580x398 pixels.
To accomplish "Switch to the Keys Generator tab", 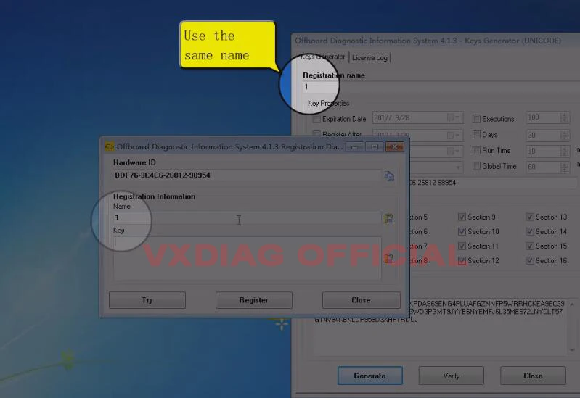I will 322,57.
